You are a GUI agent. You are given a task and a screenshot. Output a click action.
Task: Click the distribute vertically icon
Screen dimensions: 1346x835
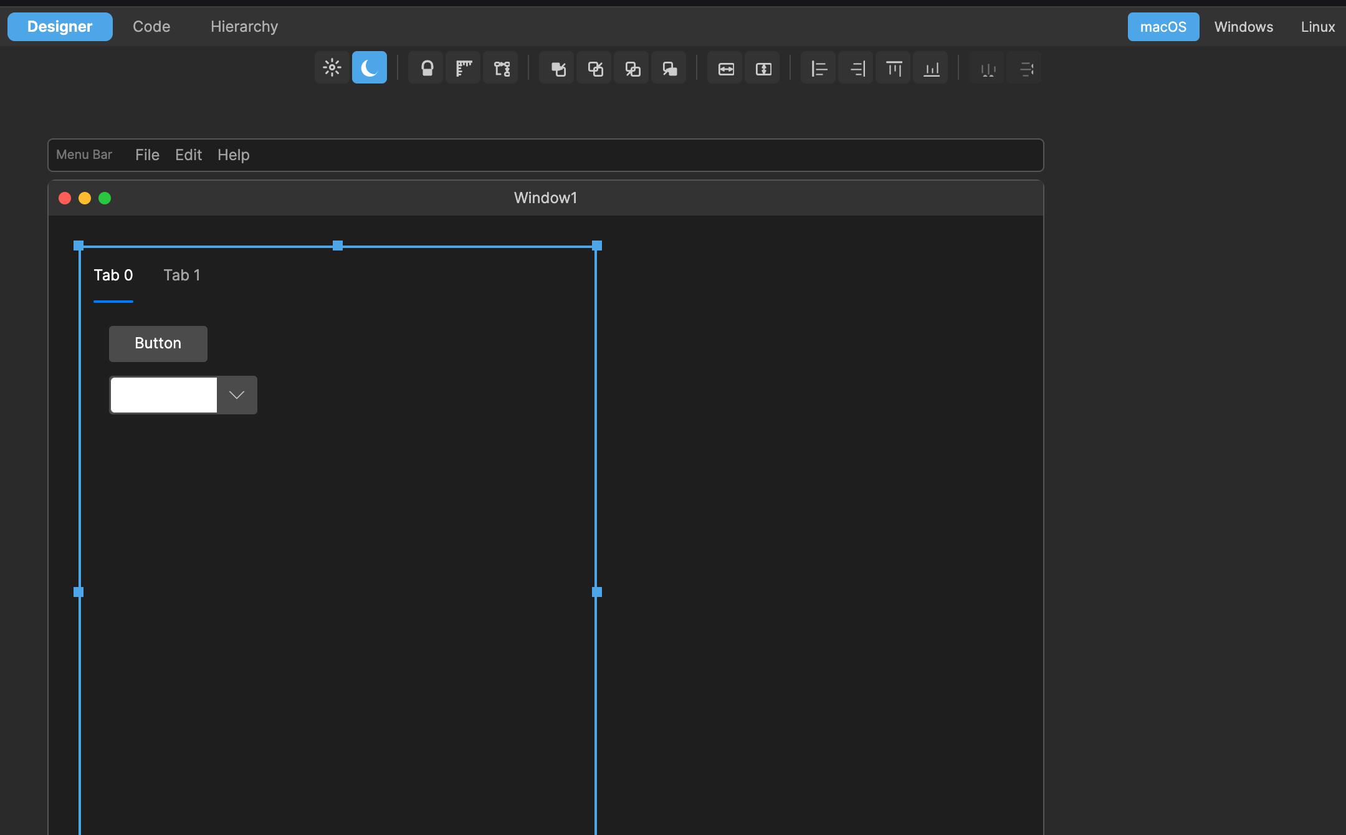(x=1025, y=68)
